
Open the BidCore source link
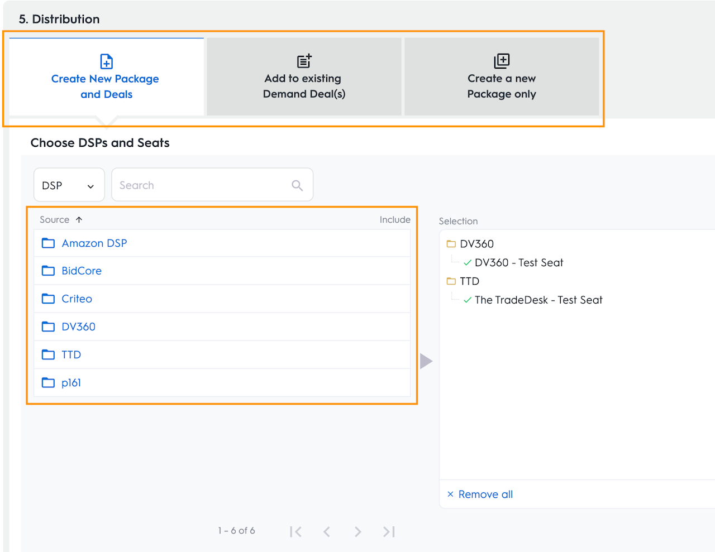(x=82, y=271)
